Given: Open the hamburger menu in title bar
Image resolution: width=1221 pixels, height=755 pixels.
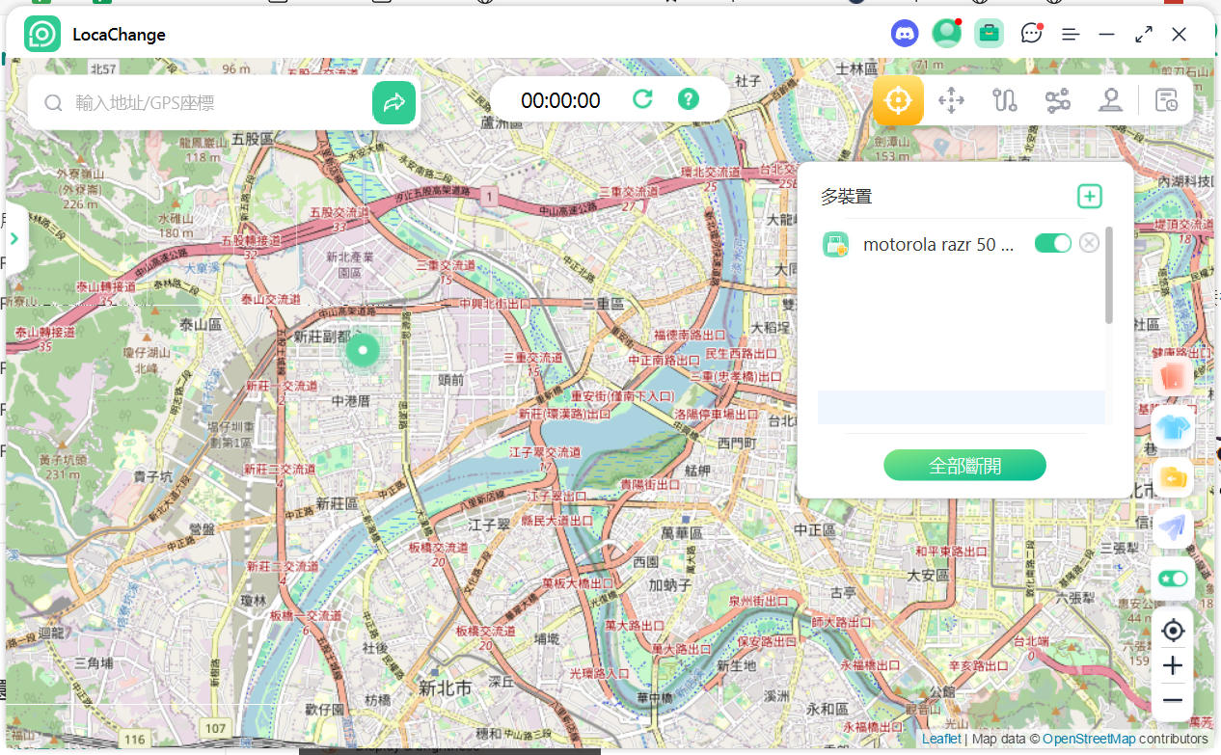Looking at the screenshot, I should pos(1071,35).
